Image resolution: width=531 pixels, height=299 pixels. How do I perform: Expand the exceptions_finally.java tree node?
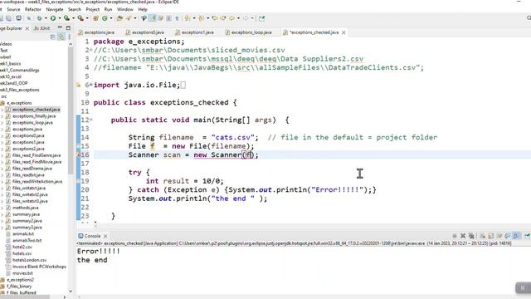[x=2, y=116]
